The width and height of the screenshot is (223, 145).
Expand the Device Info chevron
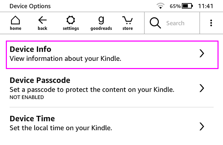point(202,53)
